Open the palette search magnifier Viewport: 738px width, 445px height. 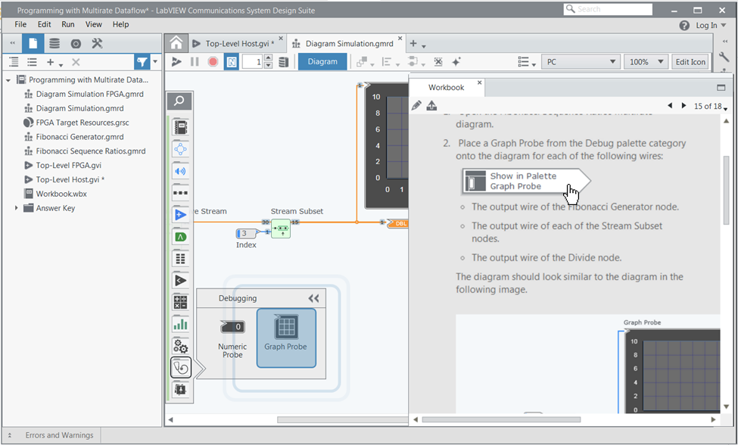point(179,101)
